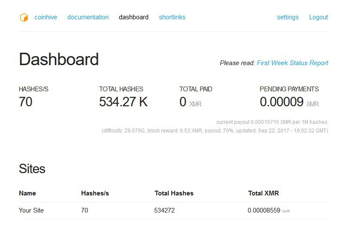This screenshot has width=343, height=231.
Task: Click the TOTAL HASHES stat label
Action: coord(121,89)
